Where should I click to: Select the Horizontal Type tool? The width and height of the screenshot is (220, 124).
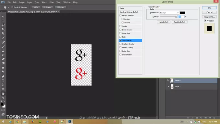point(3,81)
